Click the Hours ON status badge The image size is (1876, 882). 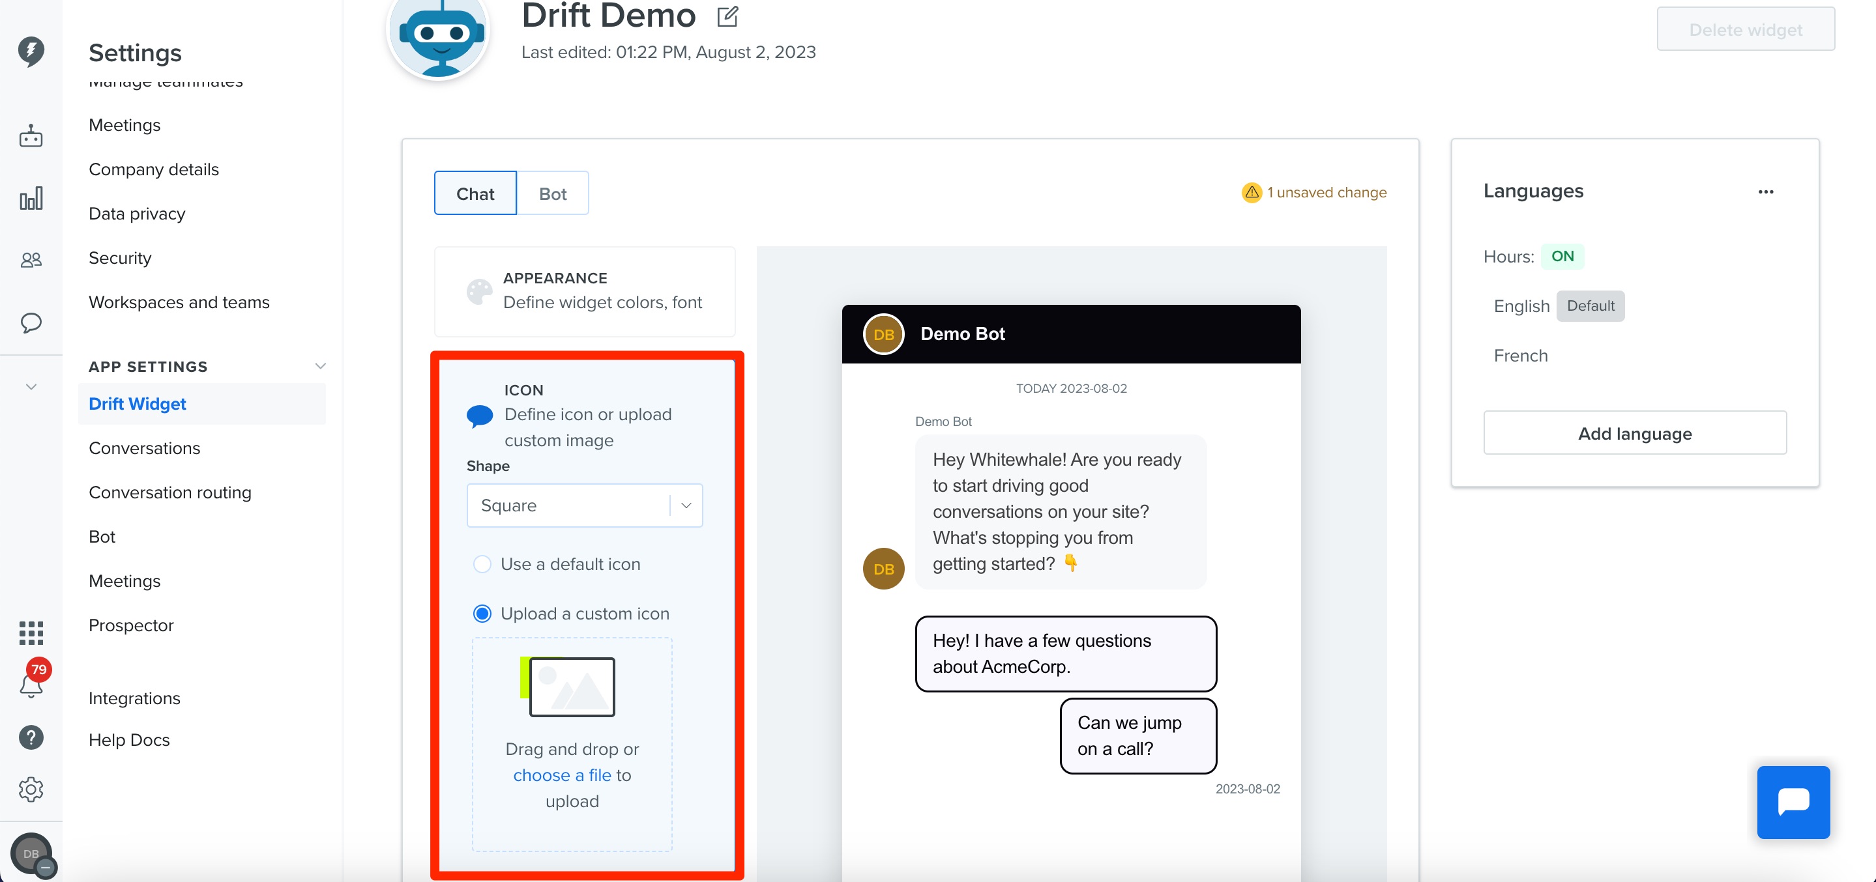(1562, 256)
